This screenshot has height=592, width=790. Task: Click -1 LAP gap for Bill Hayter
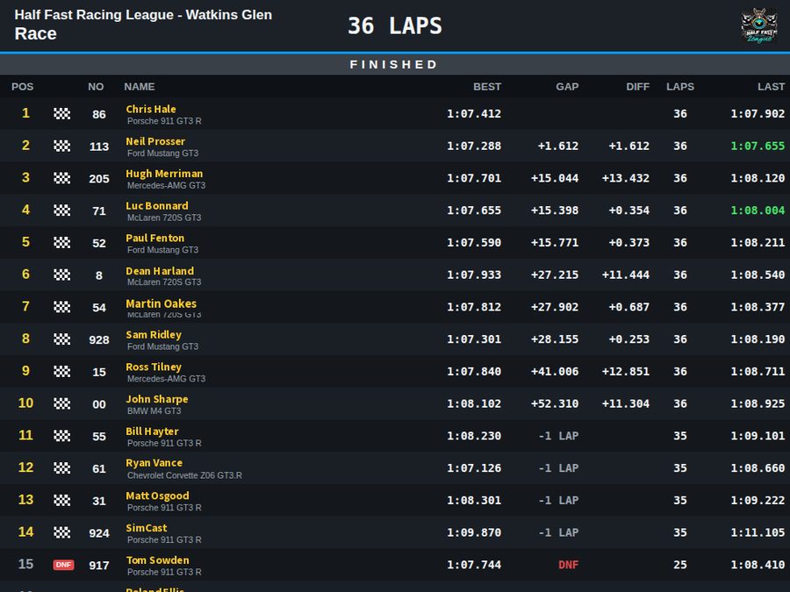click(559, 436)
